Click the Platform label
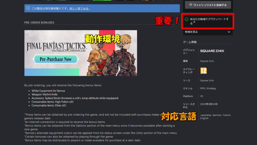The width and height of the screenshot is (257, 145). [188, 96]
